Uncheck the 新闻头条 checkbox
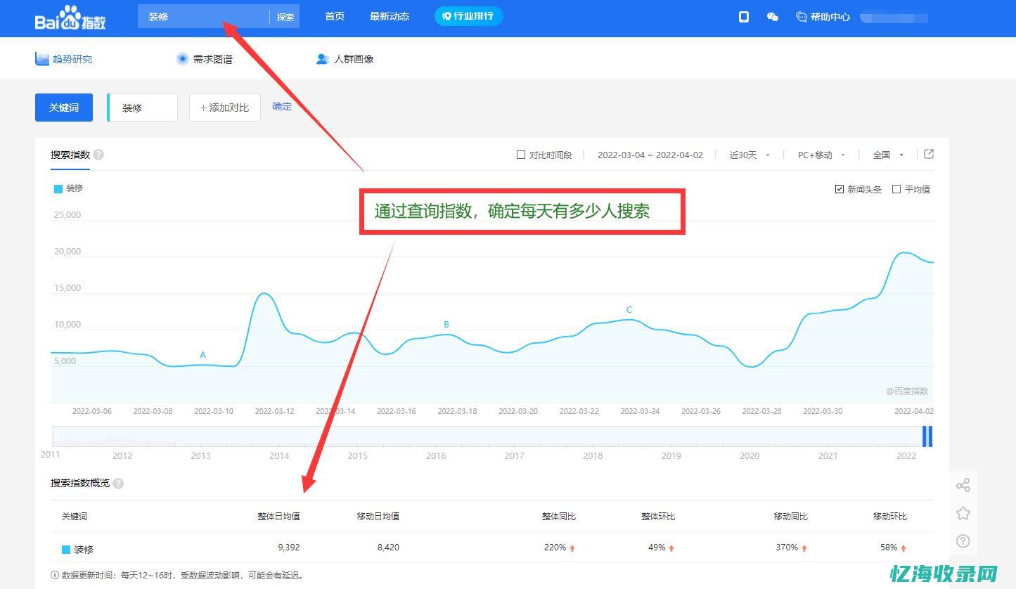Screen dimensions: 1016x589 coord(840,189)
